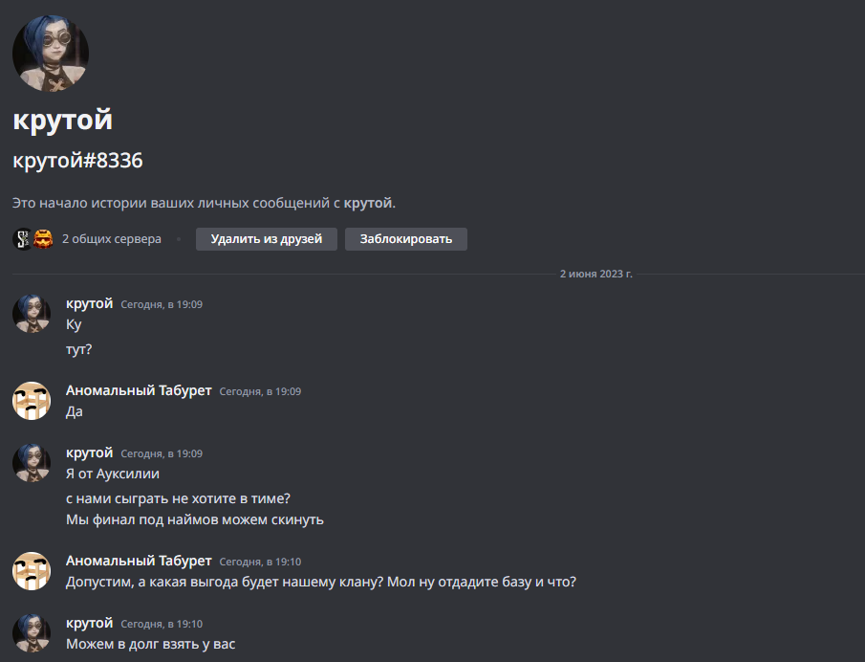Open username Аномальный Табурет above the Допустим message
865x662 pixels.
tap(139, 561)
